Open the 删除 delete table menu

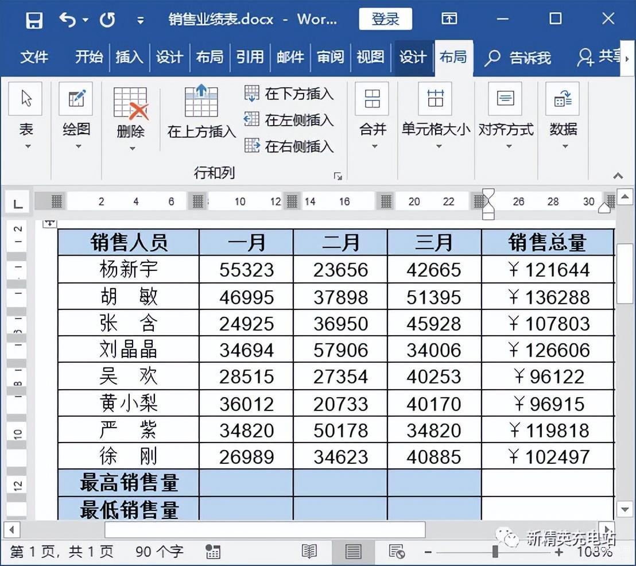pos(131,118)
